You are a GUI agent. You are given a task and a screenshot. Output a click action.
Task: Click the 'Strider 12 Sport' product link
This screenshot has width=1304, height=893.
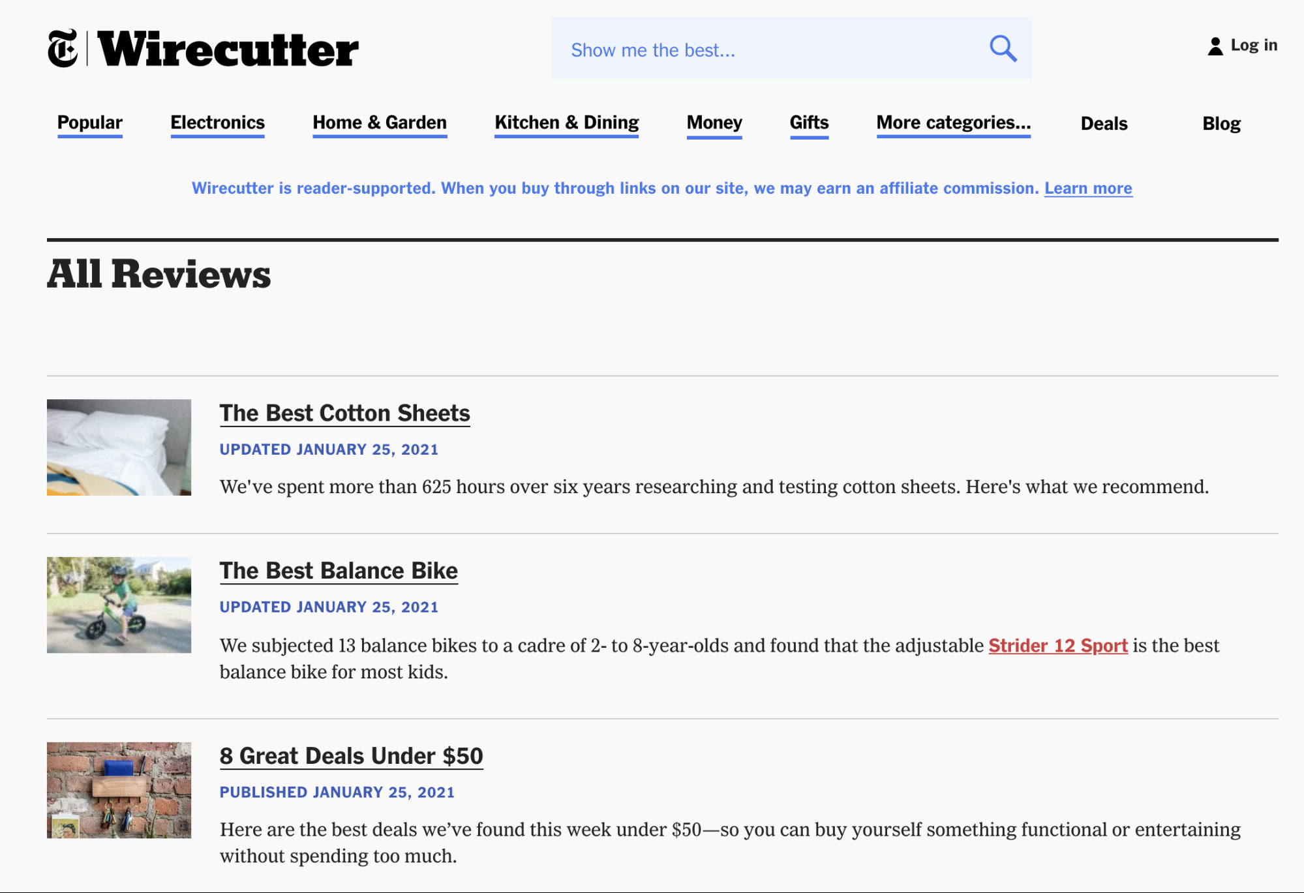point(1058,645)
